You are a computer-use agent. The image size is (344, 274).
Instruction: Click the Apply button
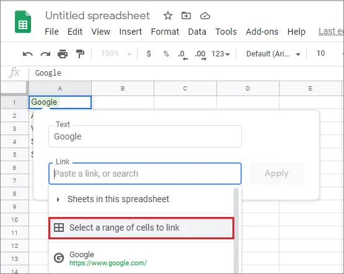click(x=276, y=174)
